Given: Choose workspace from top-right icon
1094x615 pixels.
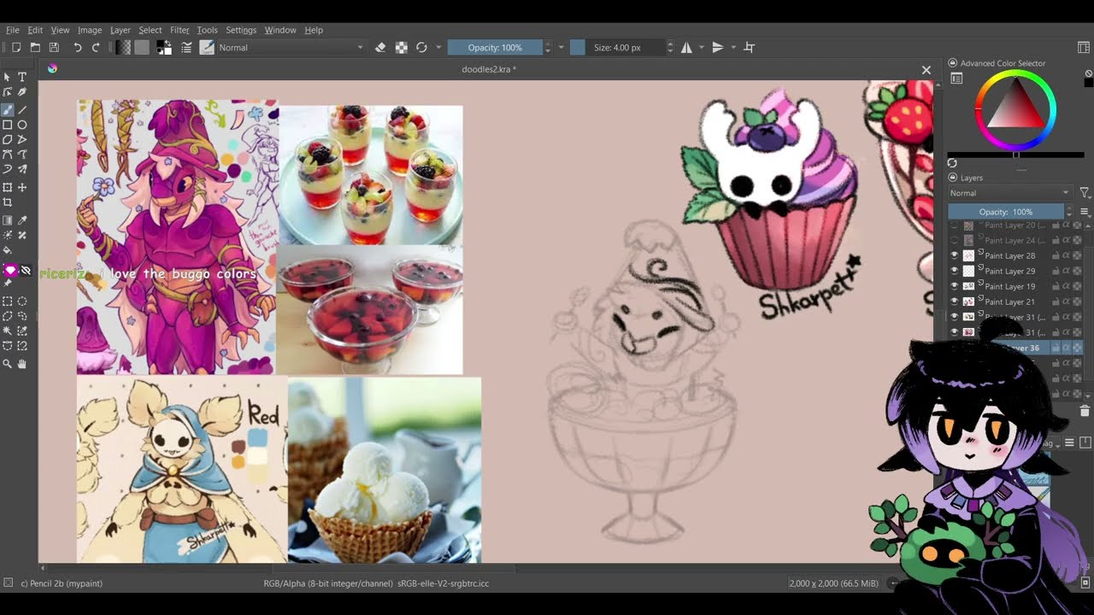Looking at the screenshot, I should click(x=1084, y=48).
